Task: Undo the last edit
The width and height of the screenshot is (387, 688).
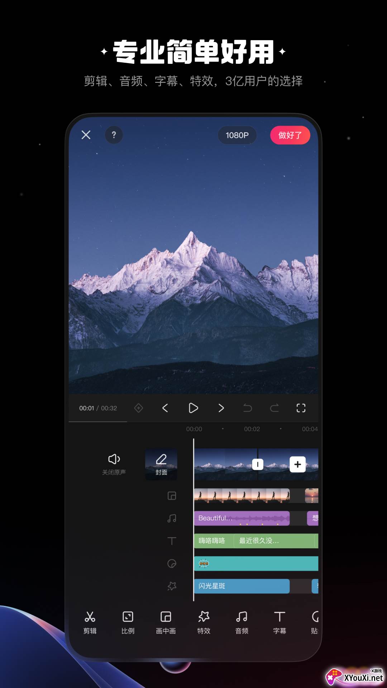Action: point(248,408)
